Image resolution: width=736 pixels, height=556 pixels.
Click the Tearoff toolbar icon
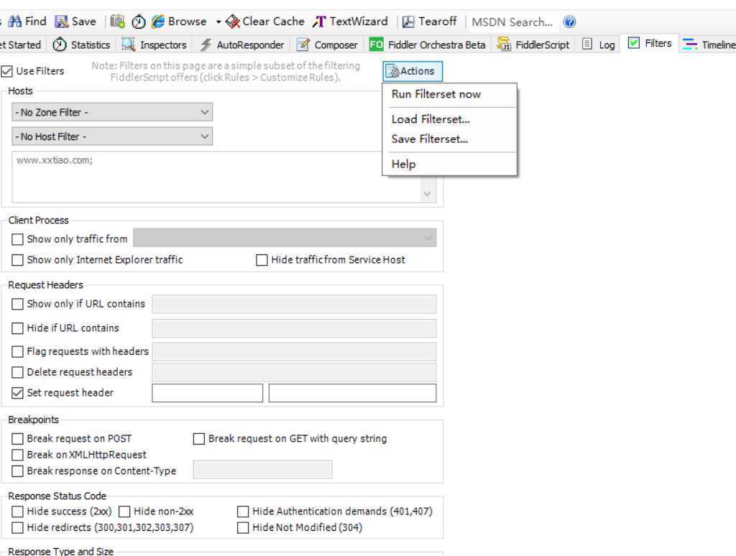(408, 22)
